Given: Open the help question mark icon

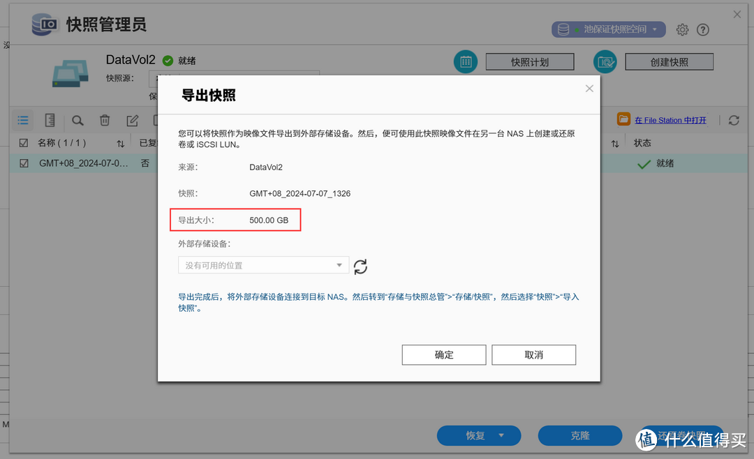Looking at the screenshot, I should pos(702,30).
